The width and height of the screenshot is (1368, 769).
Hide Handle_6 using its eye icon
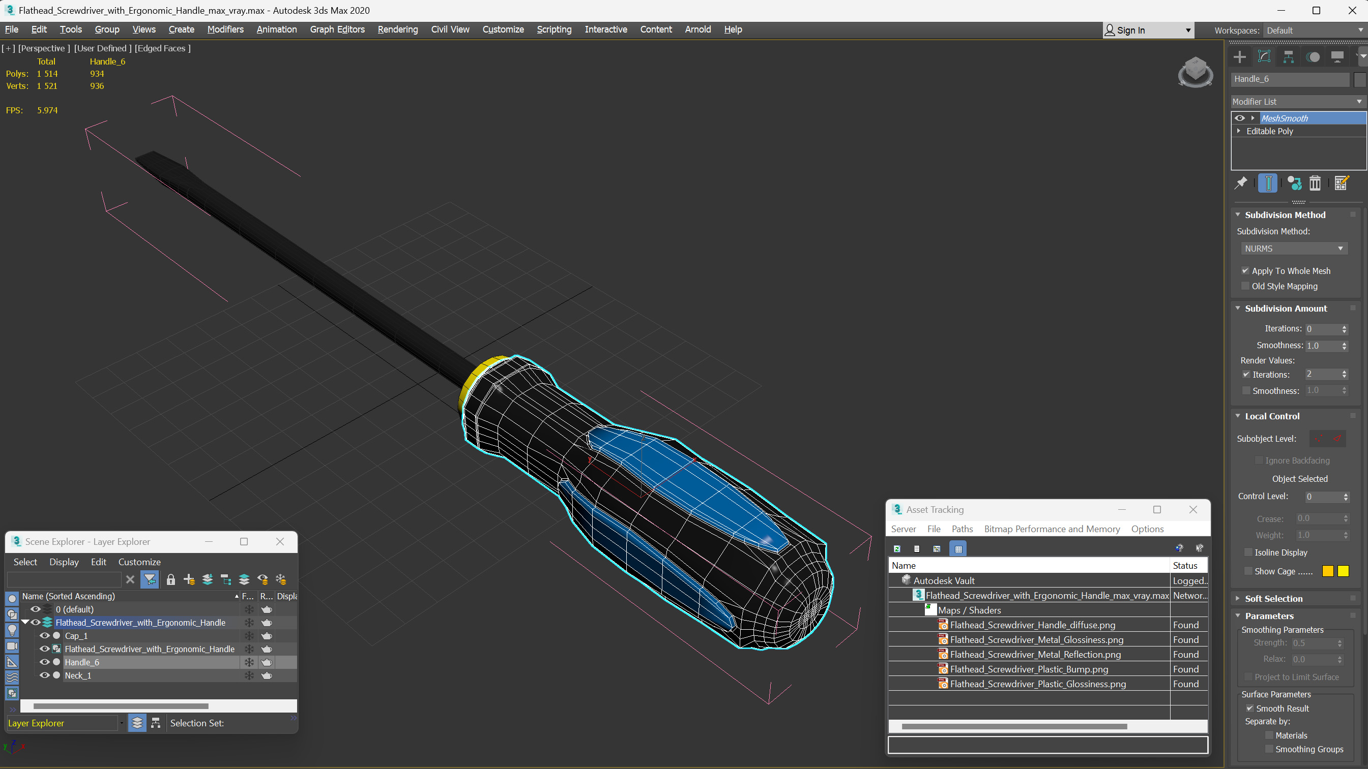[x=45, y=662]
